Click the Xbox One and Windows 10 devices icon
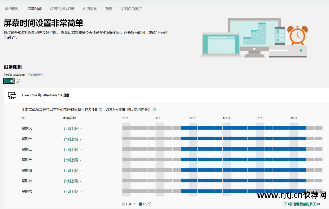 [12, 95]
